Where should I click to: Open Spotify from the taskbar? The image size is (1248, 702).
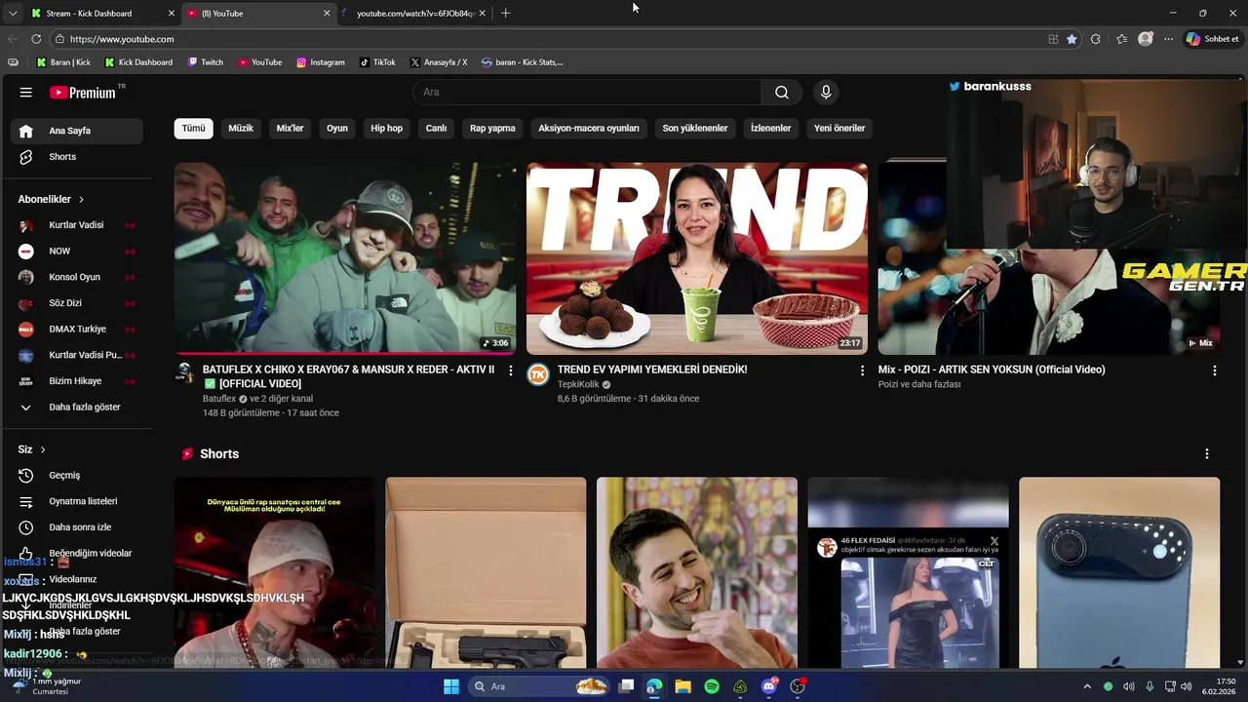(712, 686)
